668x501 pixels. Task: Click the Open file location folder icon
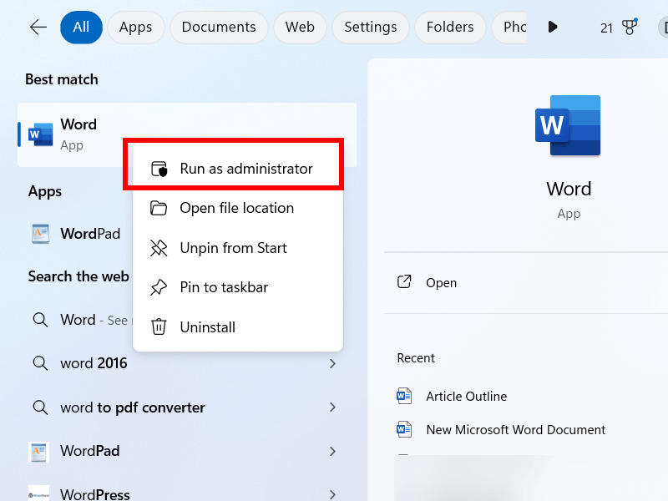158,208
